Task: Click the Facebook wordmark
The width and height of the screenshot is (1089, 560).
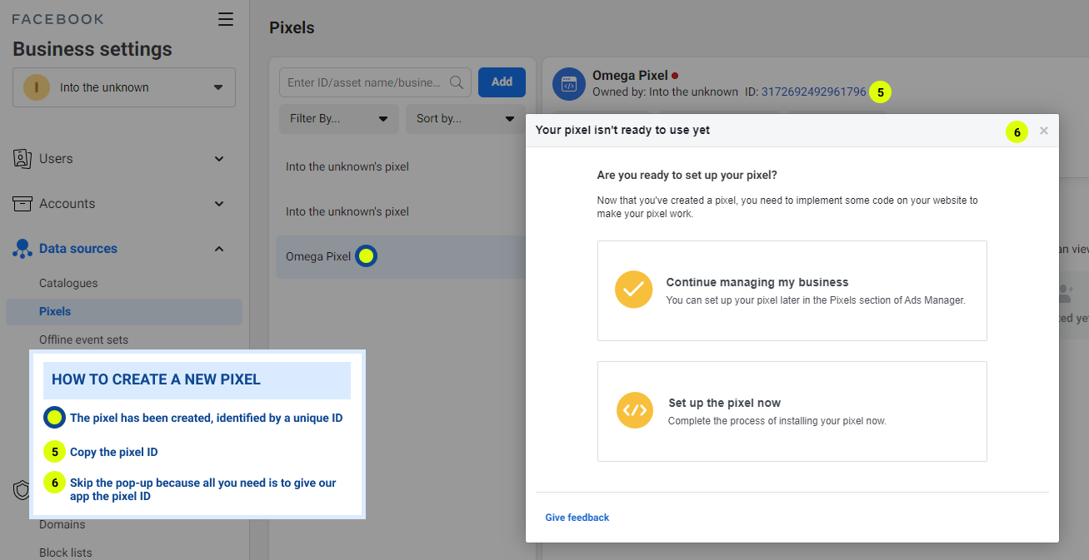Action: [58, 19]
